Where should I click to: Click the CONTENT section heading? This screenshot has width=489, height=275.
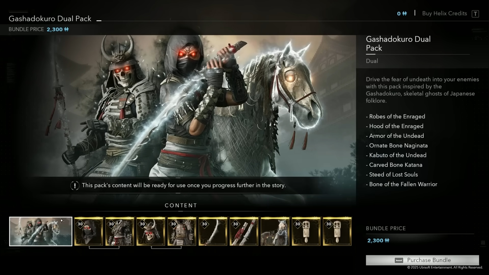(181, 205)
